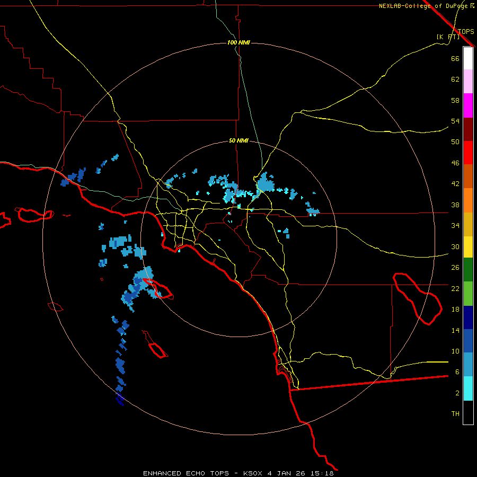The width and height of the screenshot is (477, 477).
Task: Click the legend value '34'
Action: point(455,226)
